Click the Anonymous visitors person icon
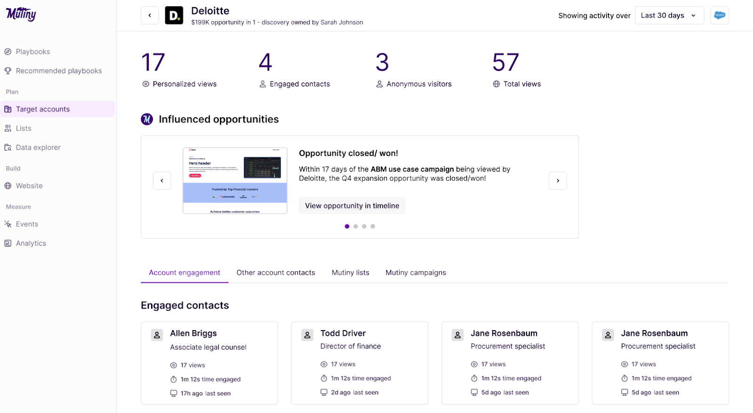 pos(379,84)
